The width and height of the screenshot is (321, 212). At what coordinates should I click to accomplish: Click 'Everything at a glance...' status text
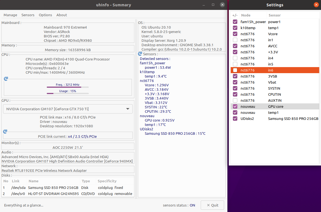tap(24, 205)
